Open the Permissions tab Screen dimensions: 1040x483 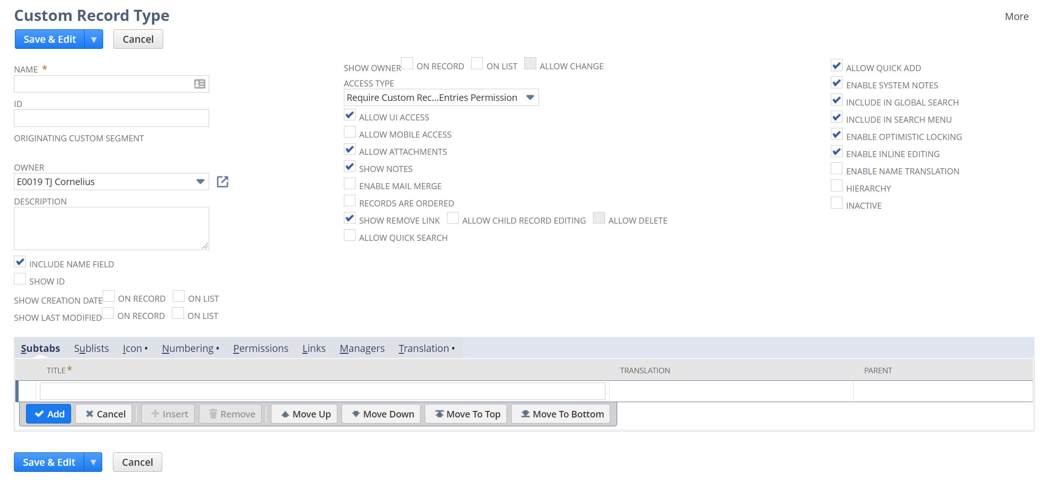point(261,348)
